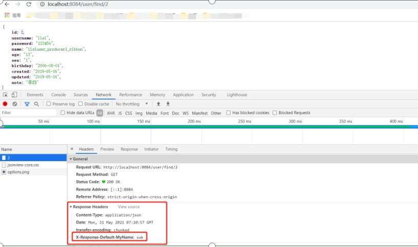Reload the localhost page
The height and width of the screenshot is (247, 418).
(29, 4)
